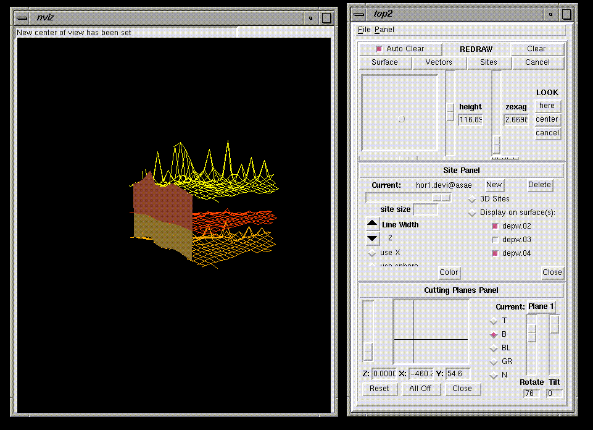The width and height of the screenshot is (593, 430).
Task: Open the File menu
Action: pos(364,30)
